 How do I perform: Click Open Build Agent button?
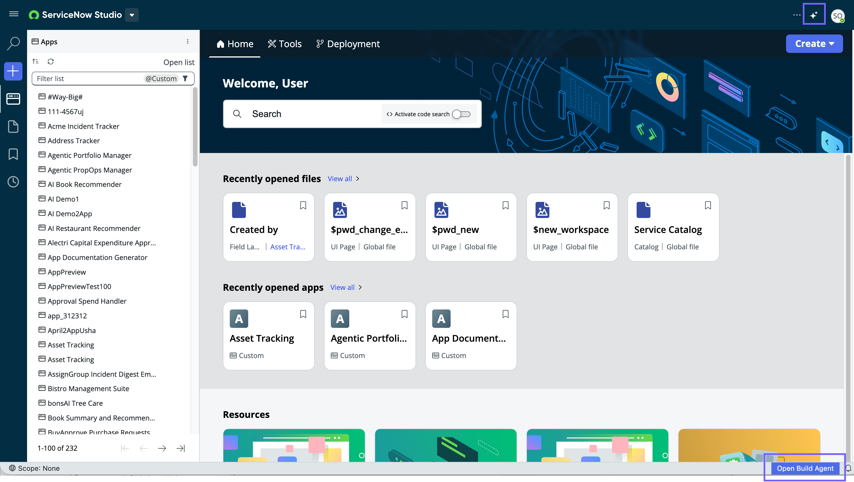[x=805, y=468]
